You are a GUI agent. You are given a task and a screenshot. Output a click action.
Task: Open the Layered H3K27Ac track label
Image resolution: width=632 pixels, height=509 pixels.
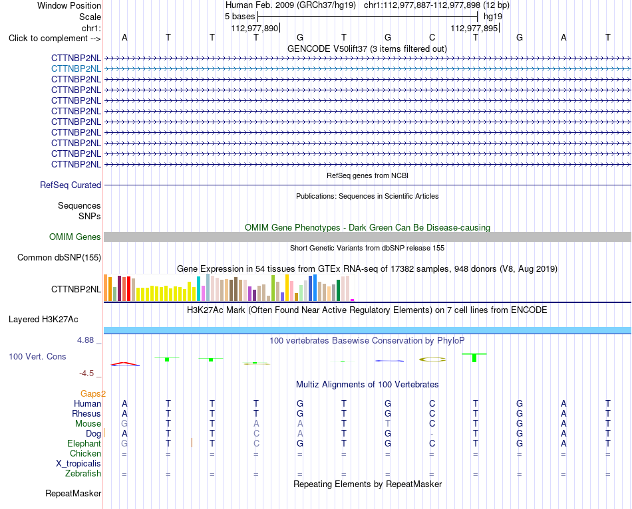43,320
